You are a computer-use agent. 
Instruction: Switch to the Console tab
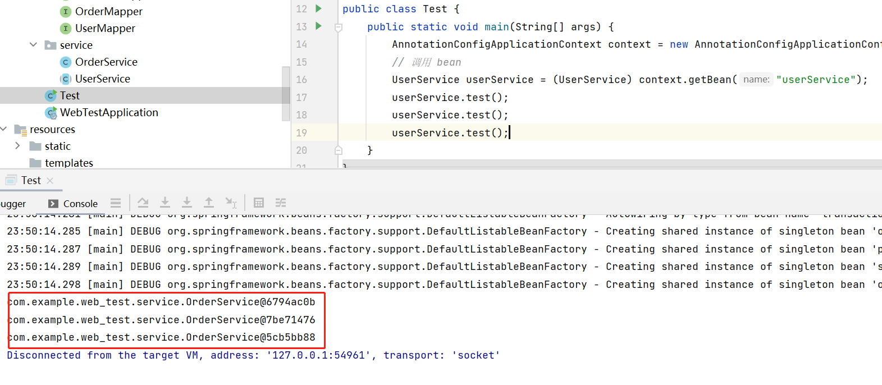click(74, 204)
